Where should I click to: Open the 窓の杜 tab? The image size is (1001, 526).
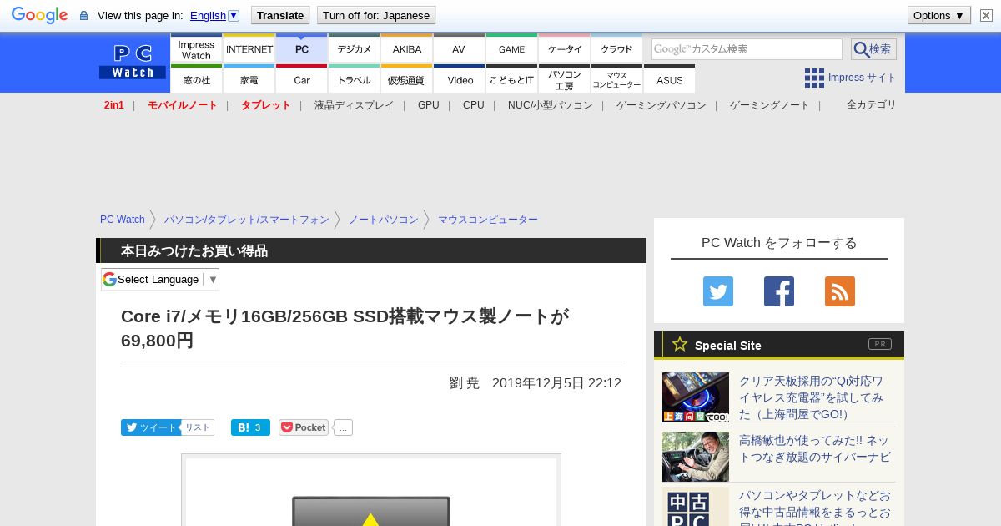pyautogui.click(x=196, y=79)
